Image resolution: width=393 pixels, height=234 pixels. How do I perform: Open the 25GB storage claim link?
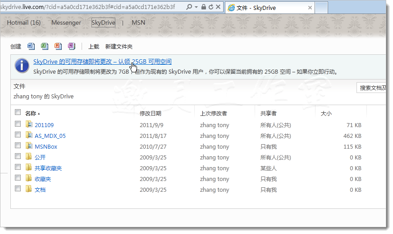pyautogui.click(x=102, y=62)
